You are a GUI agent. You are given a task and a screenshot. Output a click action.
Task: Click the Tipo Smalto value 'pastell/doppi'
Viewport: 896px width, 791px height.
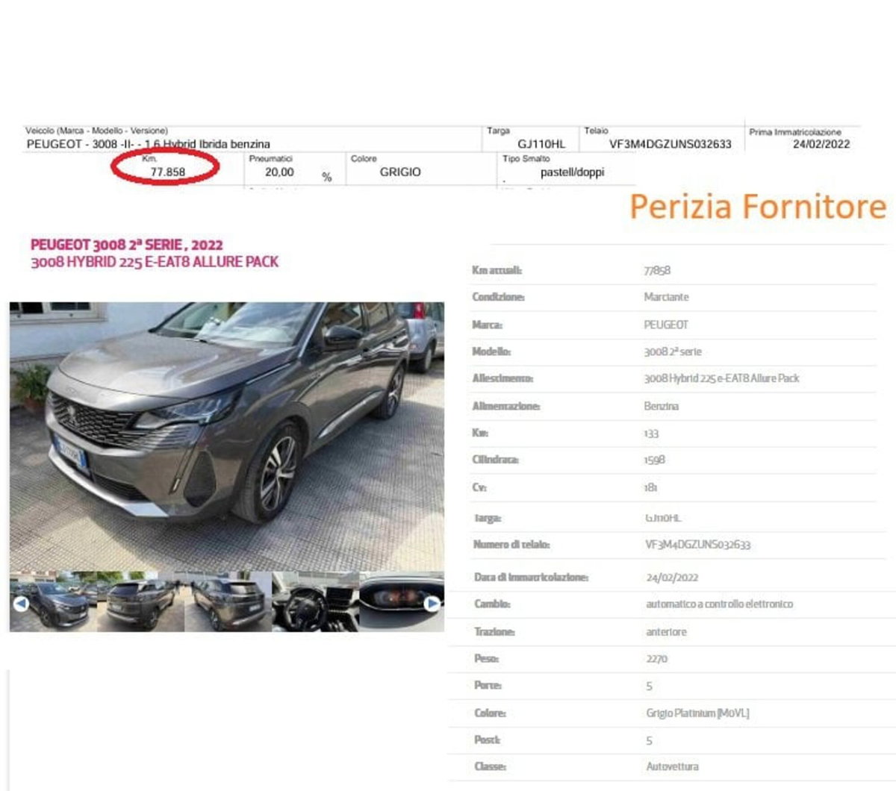point(572,172)
